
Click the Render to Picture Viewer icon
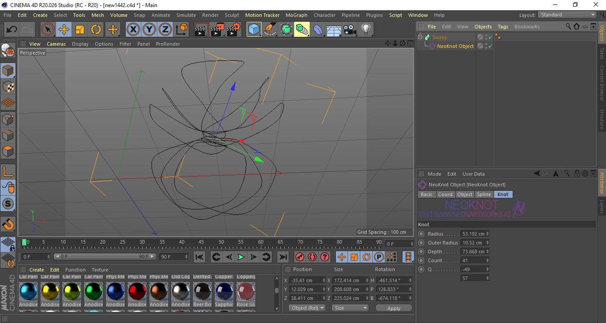point(217,30)
